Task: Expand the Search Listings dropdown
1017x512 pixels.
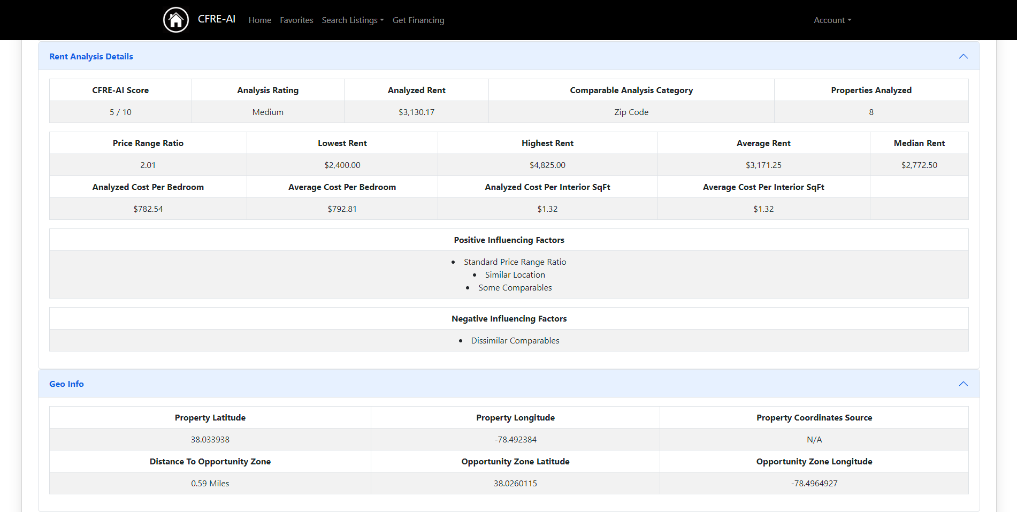Action: [353, 20]
